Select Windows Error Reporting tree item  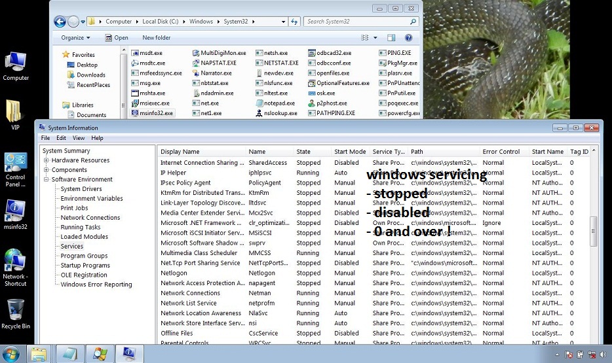pyautogui.click(x=96, y=285)
